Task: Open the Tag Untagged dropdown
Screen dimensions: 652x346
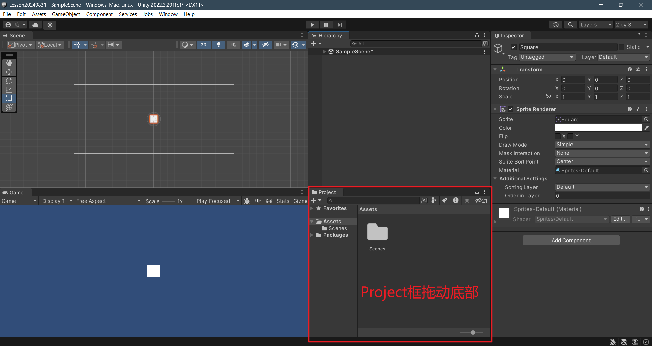Action: pos(547,57)
